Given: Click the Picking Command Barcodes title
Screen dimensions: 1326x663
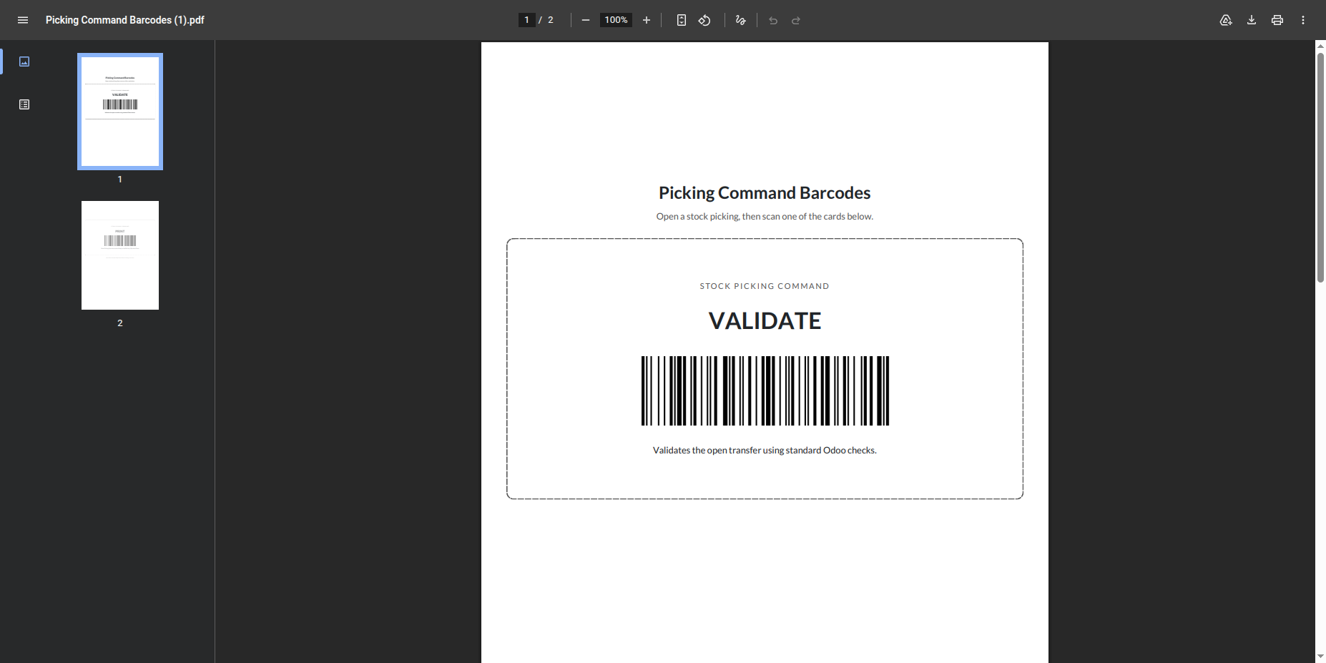Looking at the screenshot, I should (765, 193).
